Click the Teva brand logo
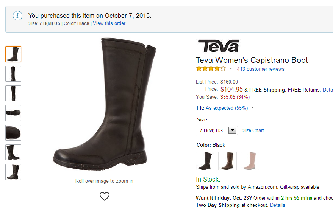This screenshot has width=333, height=211. 219,46
